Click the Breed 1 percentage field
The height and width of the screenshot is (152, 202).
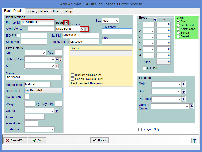pyautogui.click(x=163, y=24)
